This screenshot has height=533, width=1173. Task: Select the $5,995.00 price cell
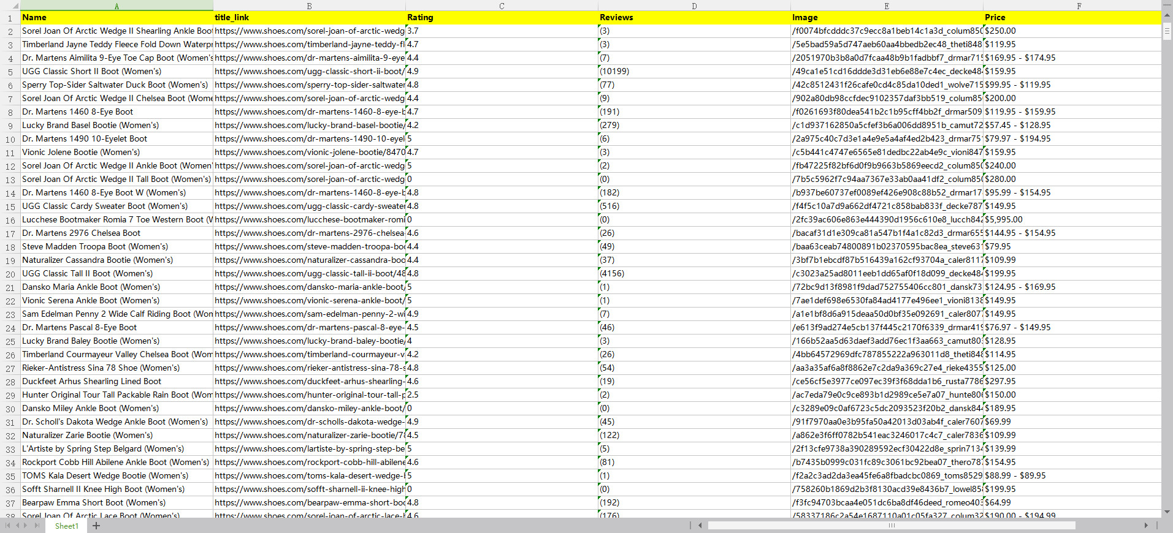1072,220
